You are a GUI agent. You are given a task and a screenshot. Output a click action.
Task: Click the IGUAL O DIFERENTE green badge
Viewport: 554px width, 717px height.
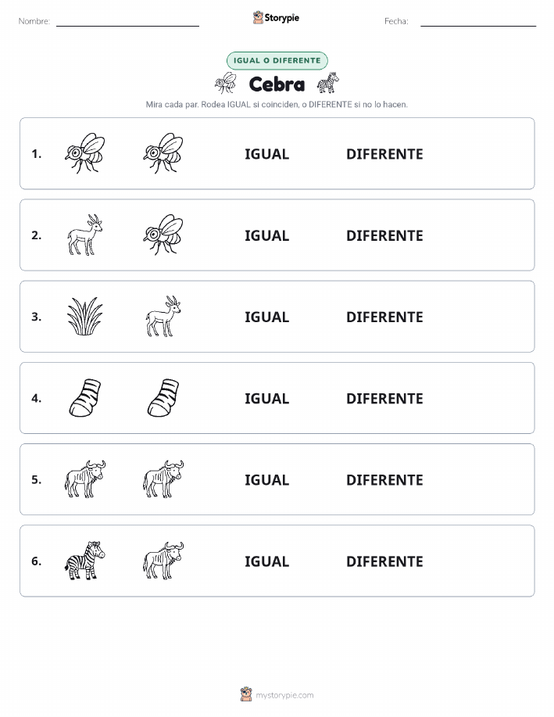coord(277,60)
